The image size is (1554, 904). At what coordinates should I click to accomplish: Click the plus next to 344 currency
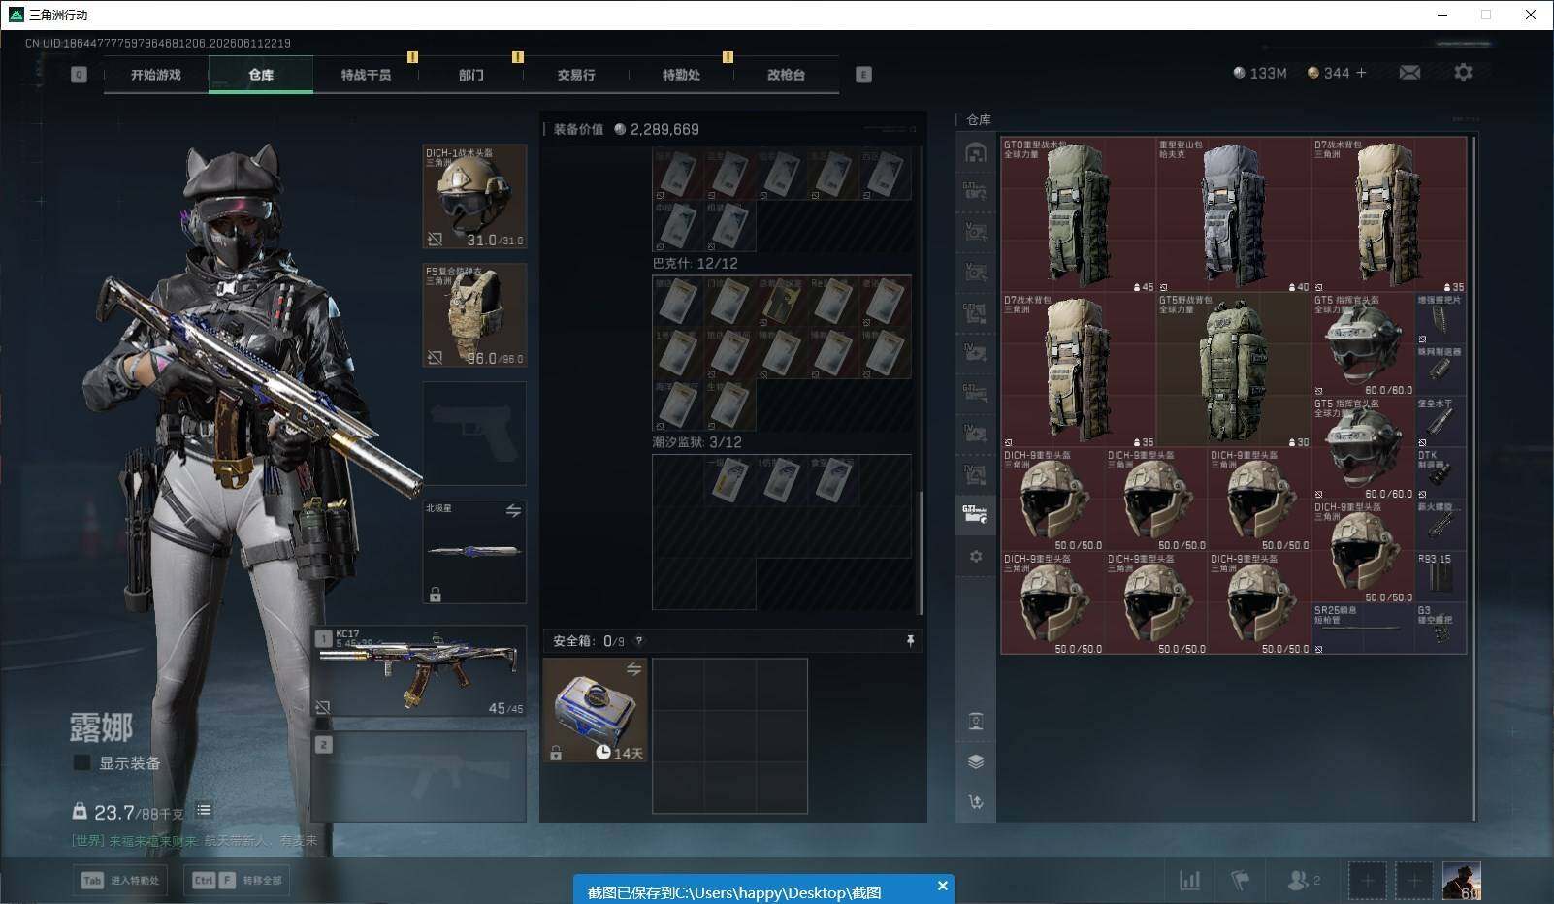pyautogui.click(x=1361, y=73)
